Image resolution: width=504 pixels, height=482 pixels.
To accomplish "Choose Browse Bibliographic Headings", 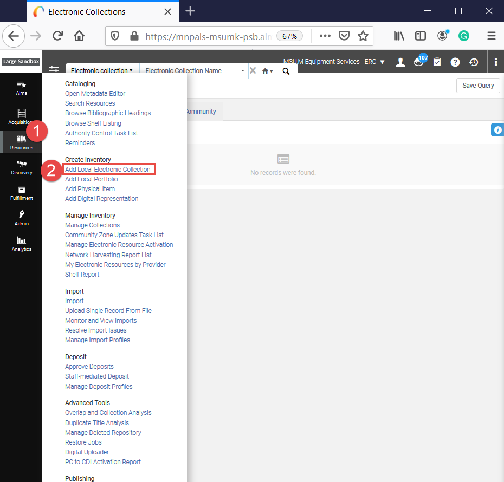I will pos(108,113).
